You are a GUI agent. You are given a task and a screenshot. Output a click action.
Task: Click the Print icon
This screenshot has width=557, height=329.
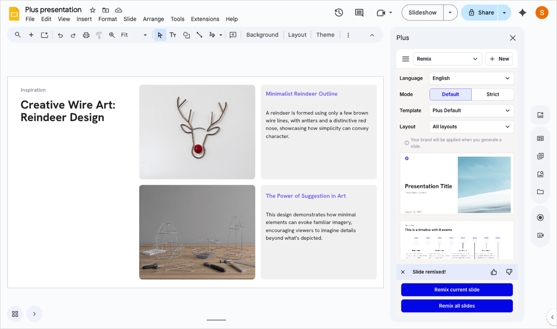[x=86, y=35]
